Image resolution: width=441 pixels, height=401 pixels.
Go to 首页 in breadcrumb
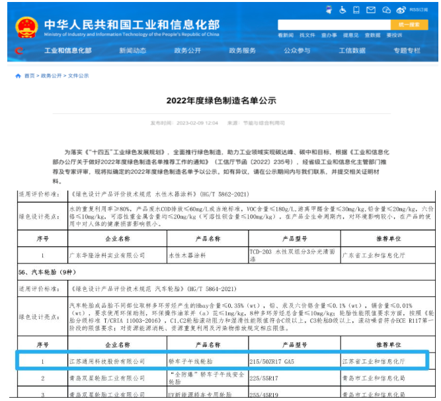[30, 75]
